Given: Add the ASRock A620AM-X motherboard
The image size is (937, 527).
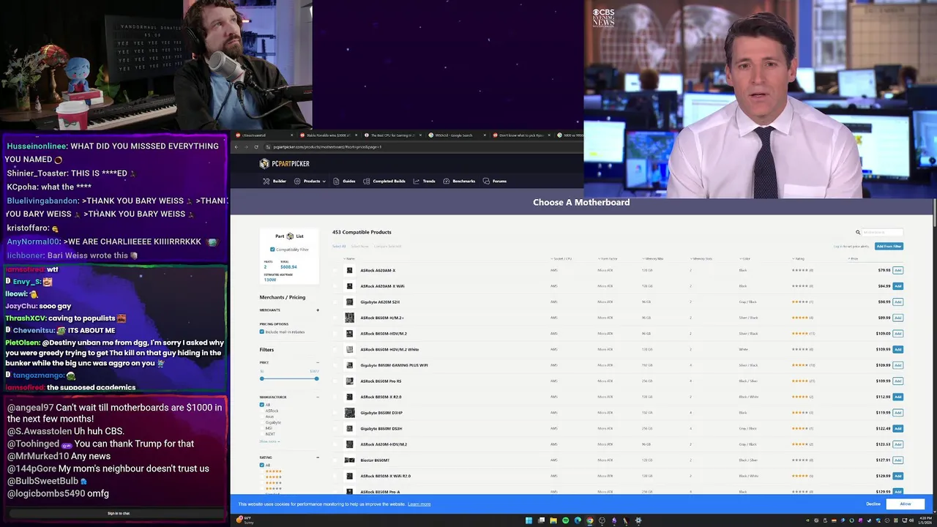Looking at the screenshot, I should pyautogui.click(x=897, y=270).
